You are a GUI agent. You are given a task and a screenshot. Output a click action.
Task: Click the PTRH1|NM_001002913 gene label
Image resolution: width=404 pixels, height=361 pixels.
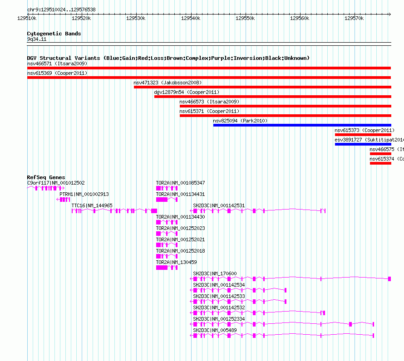(84, 194)
